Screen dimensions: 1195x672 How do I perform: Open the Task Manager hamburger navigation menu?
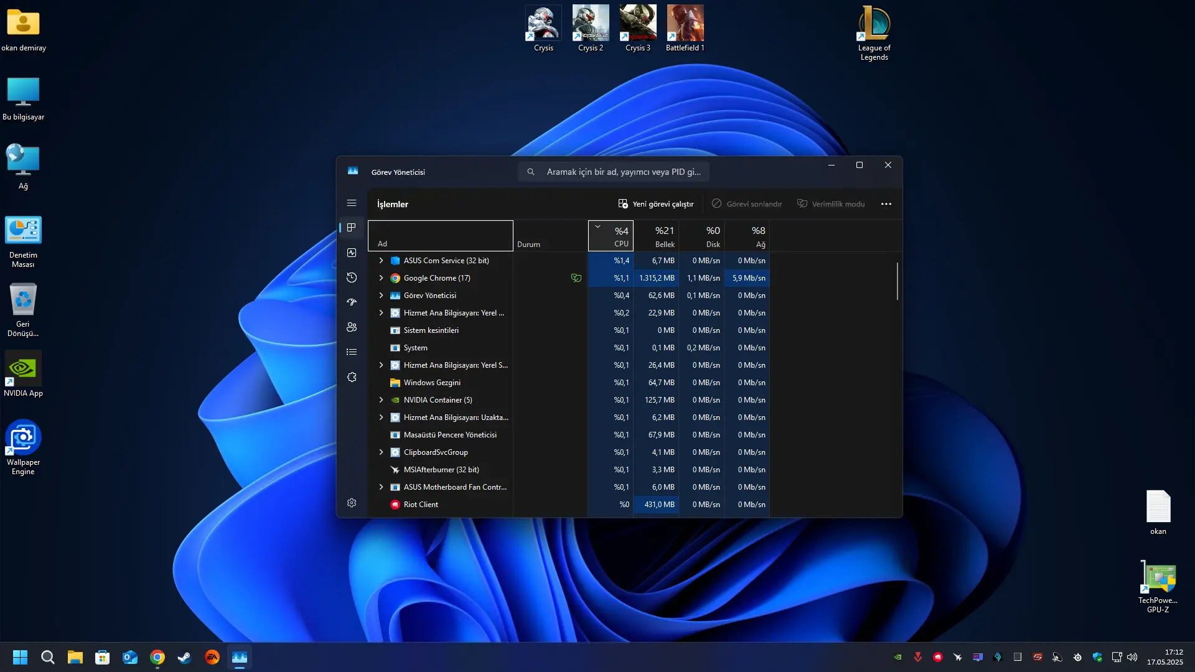[352, 203]
